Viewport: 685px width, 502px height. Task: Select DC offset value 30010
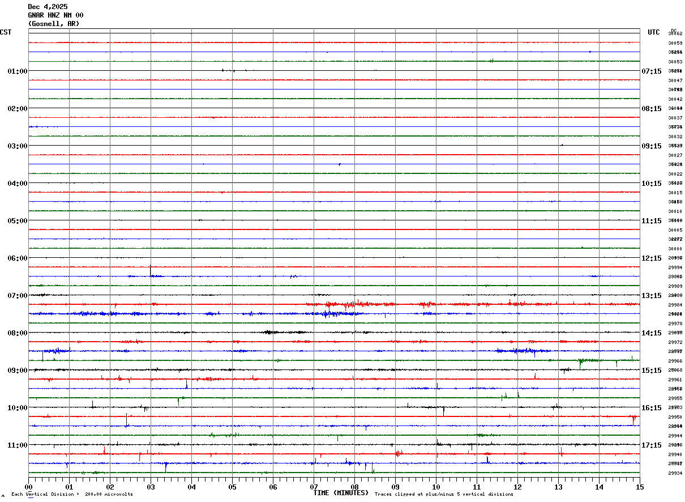pyautogui.click(x=675, y=211)
